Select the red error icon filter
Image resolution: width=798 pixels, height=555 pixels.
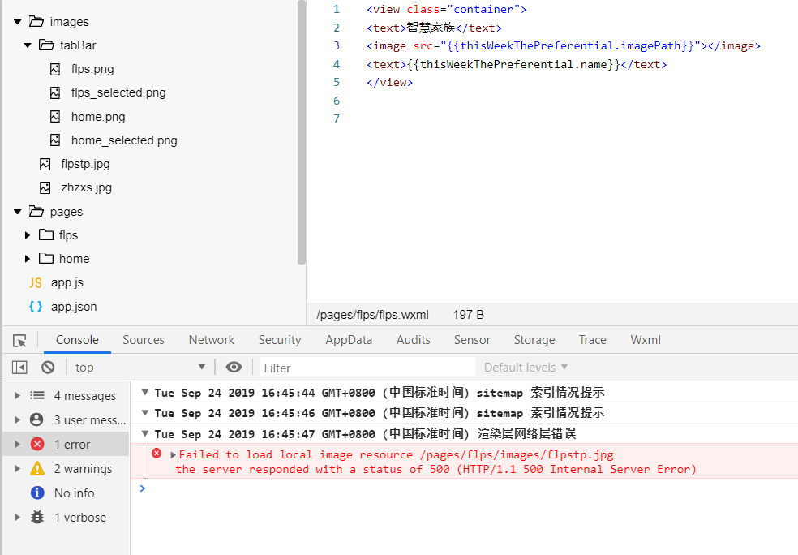37,445
